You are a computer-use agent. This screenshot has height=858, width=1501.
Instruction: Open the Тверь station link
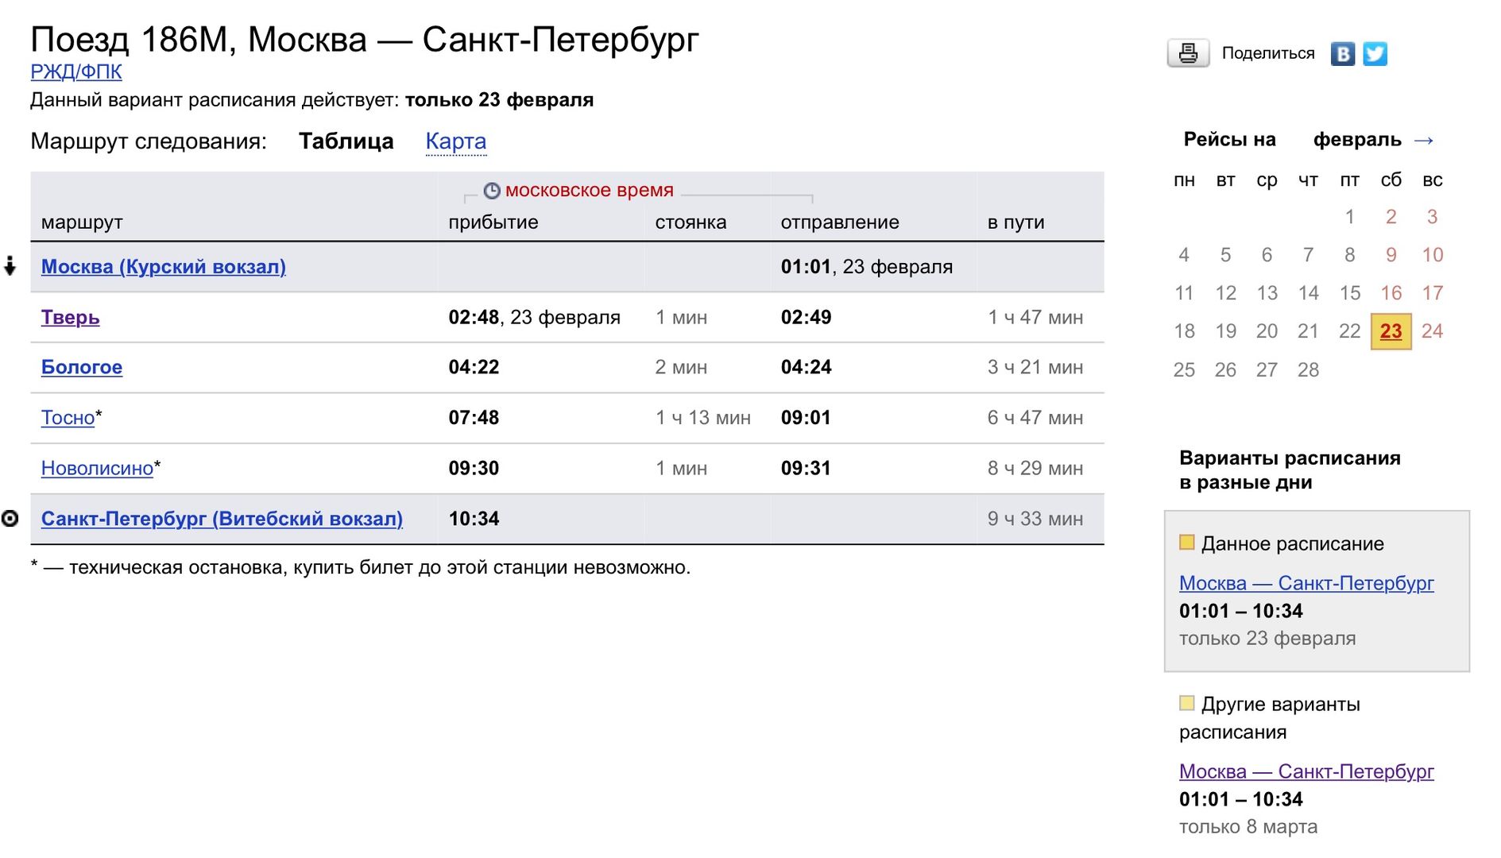coord(70,318)
